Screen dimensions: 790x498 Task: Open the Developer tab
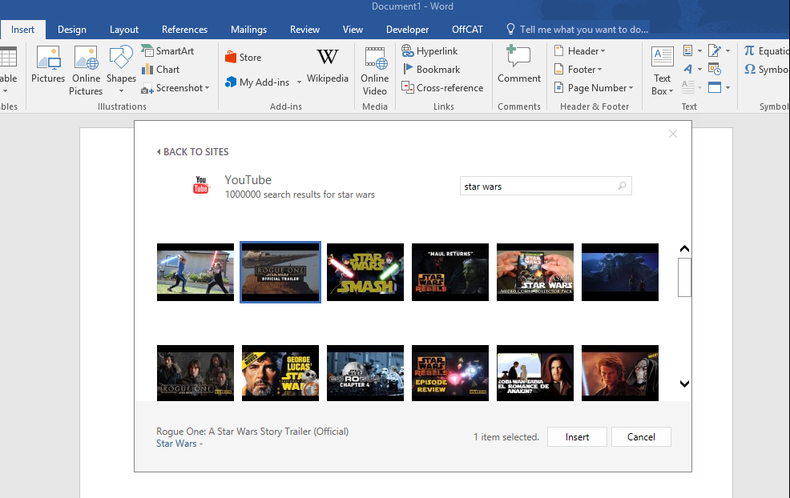tap(407, 30)
